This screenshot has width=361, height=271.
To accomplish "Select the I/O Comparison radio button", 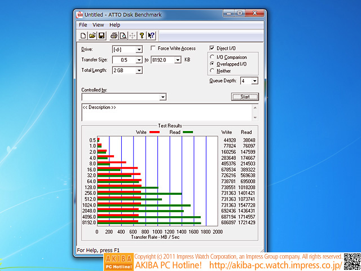I will [x=212, y=57].
